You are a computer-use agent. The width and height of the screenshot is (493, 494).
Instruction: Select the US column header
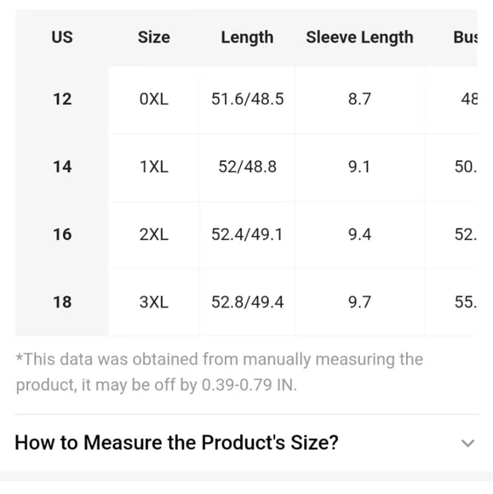click(x=62, y=37)
